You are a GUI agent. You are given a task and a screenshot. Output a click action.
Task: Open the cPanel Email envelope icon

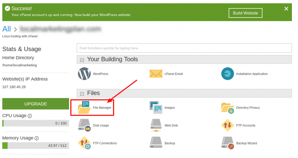(x=156, y=74)
